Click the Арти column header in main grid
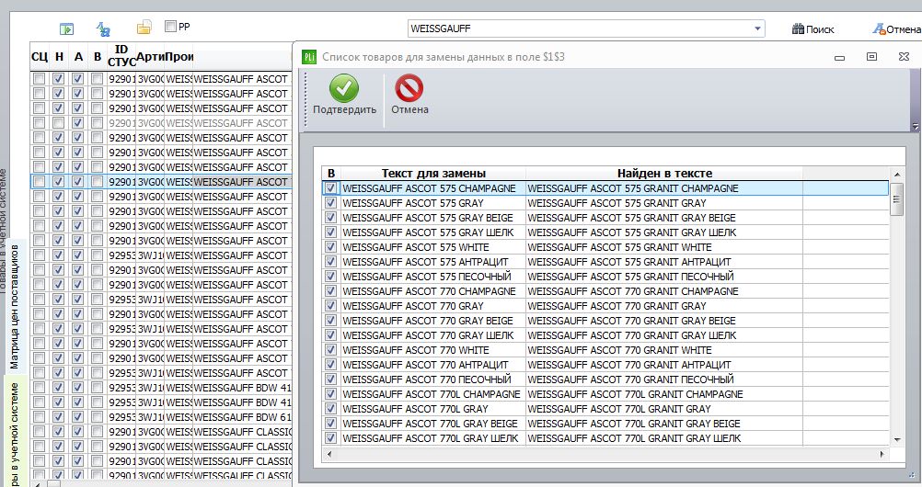Screen dimensions: 922x487 tap(150, 57)
